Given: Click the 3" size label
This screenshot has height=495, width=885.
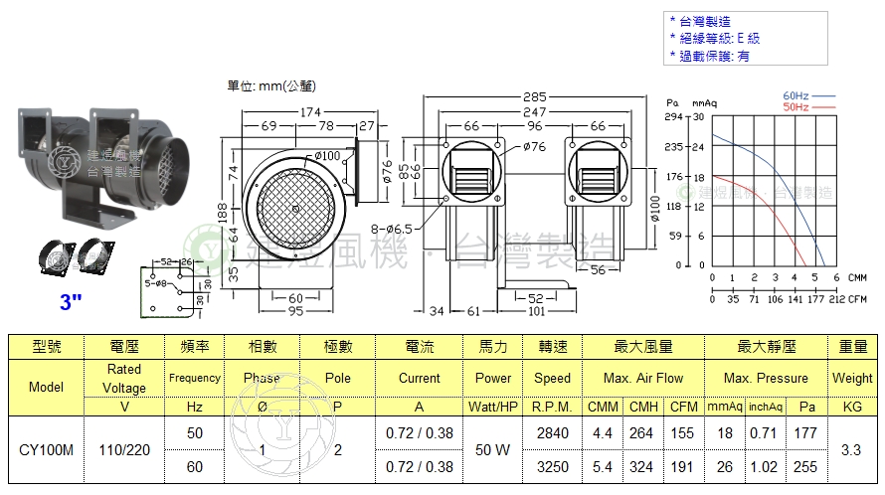Looking at the screenshot, I should pyautogui.click(x=72, y=302).
